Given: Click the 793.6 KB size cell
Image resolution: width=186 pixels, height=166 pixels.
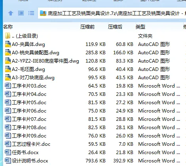Looking at the screenshot, I should [x=95, y=160].
